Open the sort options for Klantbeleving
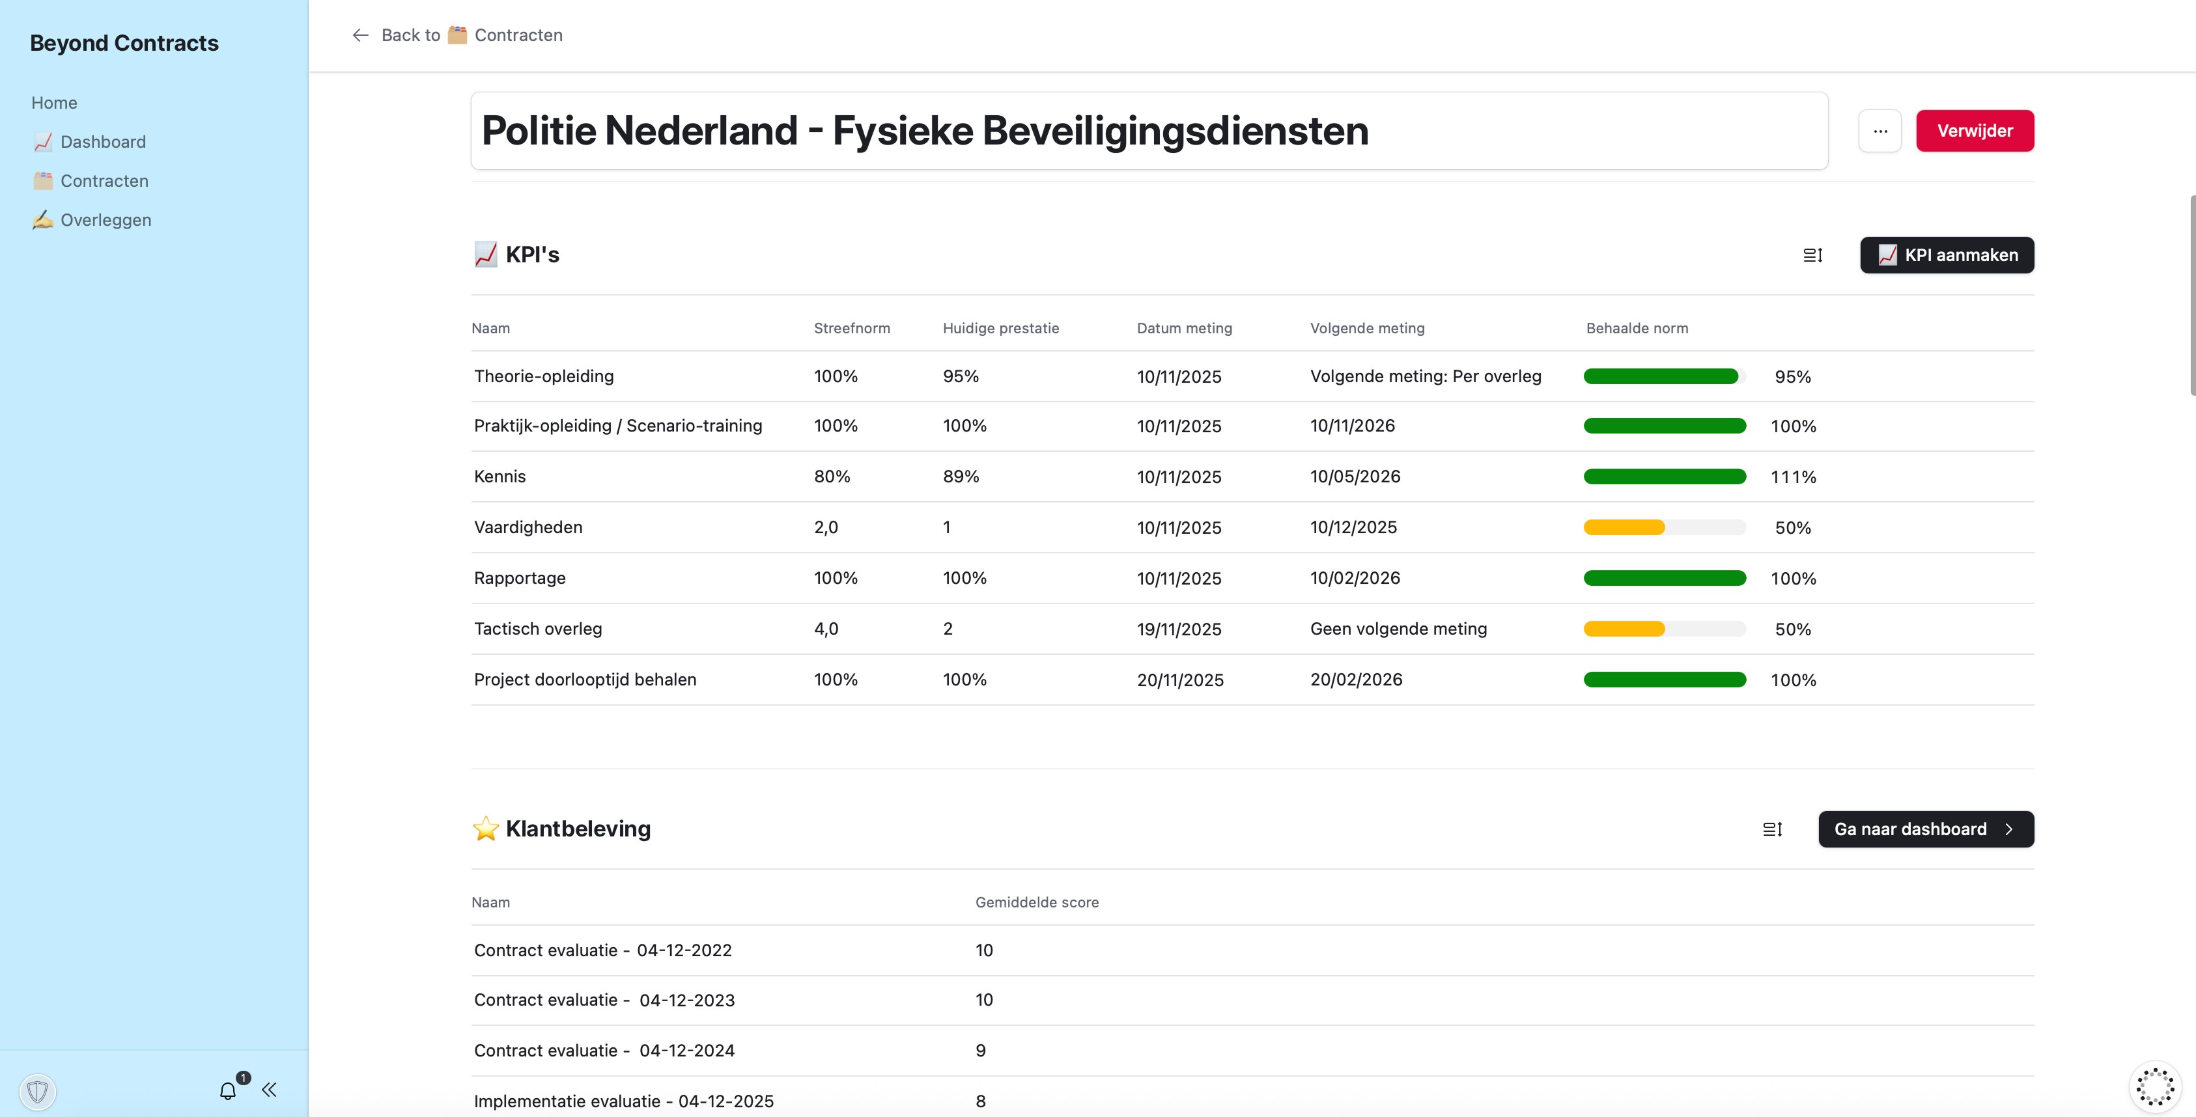Image resolution: width=2196 pixels, height=1117 pixels. tap(1772, 828)
